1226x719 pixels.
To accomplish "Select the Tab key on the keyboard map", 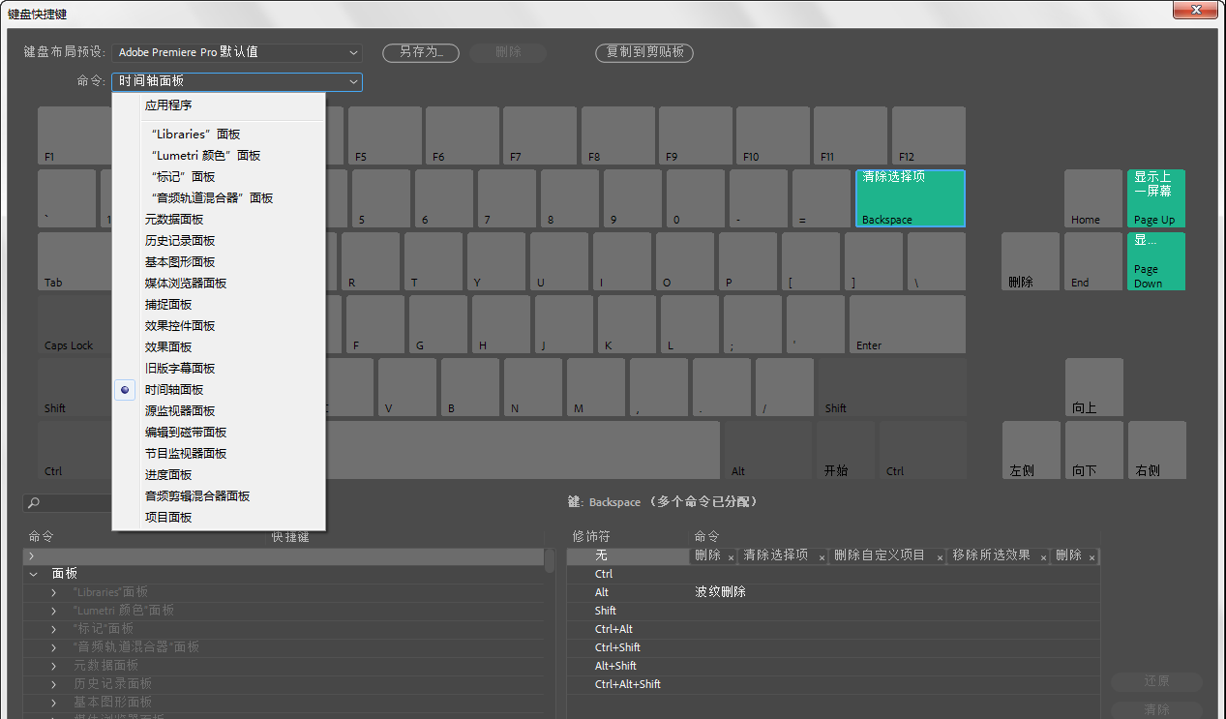I will (75, 261).
